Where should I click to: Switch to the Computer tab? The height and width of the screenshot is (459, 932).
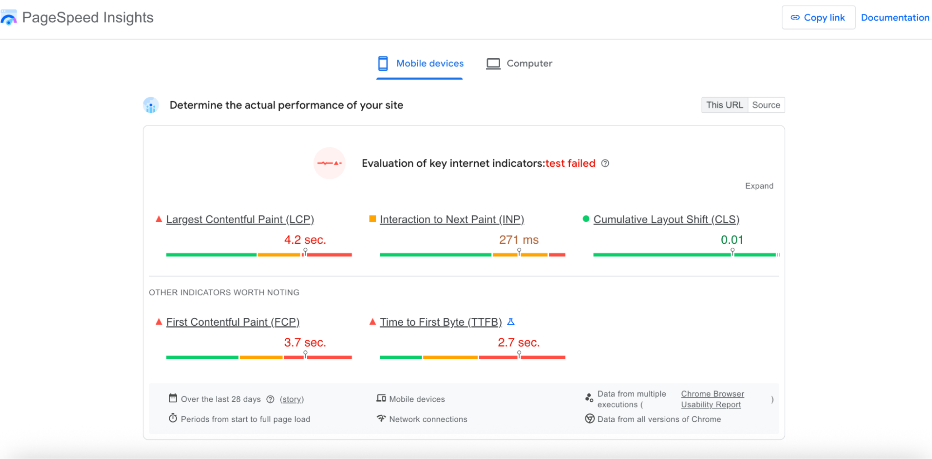pos(519,63)
